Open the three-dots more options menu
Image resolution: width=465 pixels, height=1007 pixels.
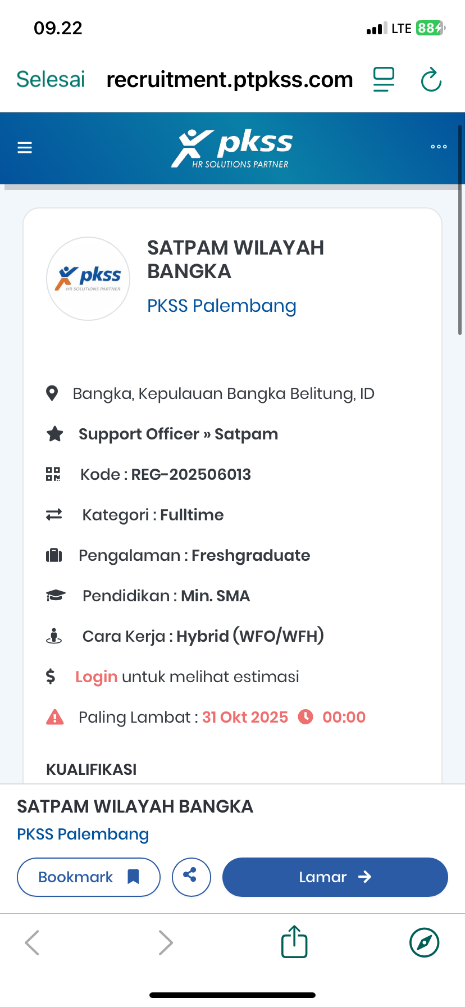[x=439, y=147]
